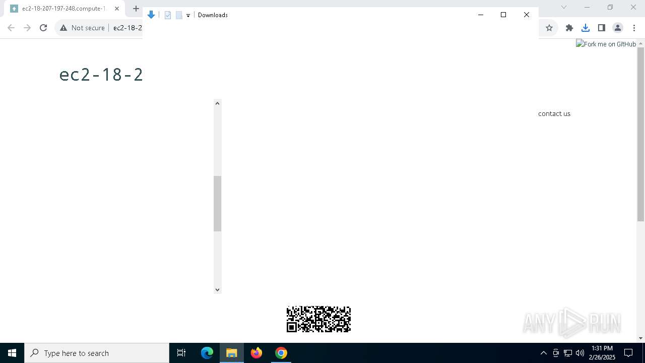Image resolution: width=645 pixels, height=363 pixels.
Task: Close the Downloads window
Action: click(527, 15)
